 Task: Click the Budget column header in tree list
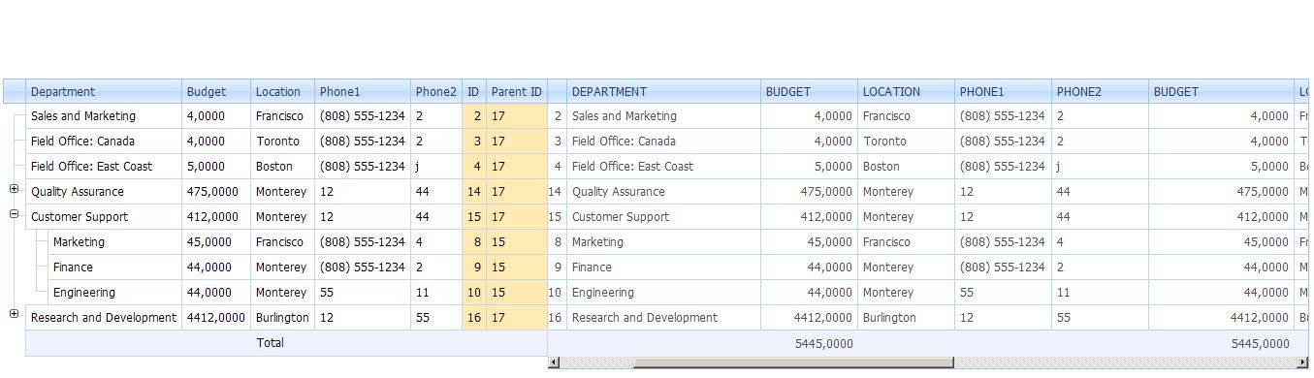(216, 91)
